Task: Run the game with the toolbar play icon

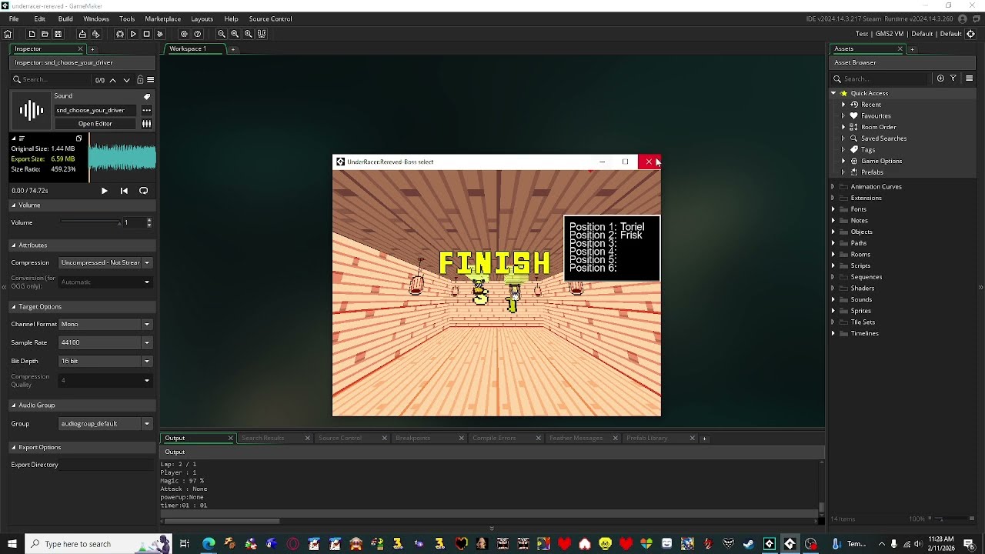Action: pyautogui.click(x=133, y=34)
